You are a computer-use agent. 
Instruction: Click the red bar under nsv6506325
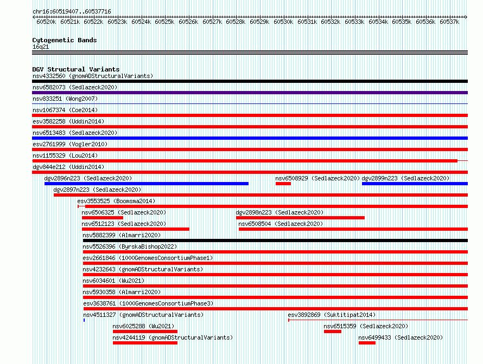(x=103, y=218)
